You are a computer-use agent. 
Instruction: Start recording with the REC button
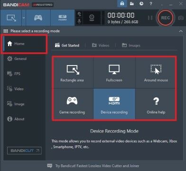click(x=165, y=18)
